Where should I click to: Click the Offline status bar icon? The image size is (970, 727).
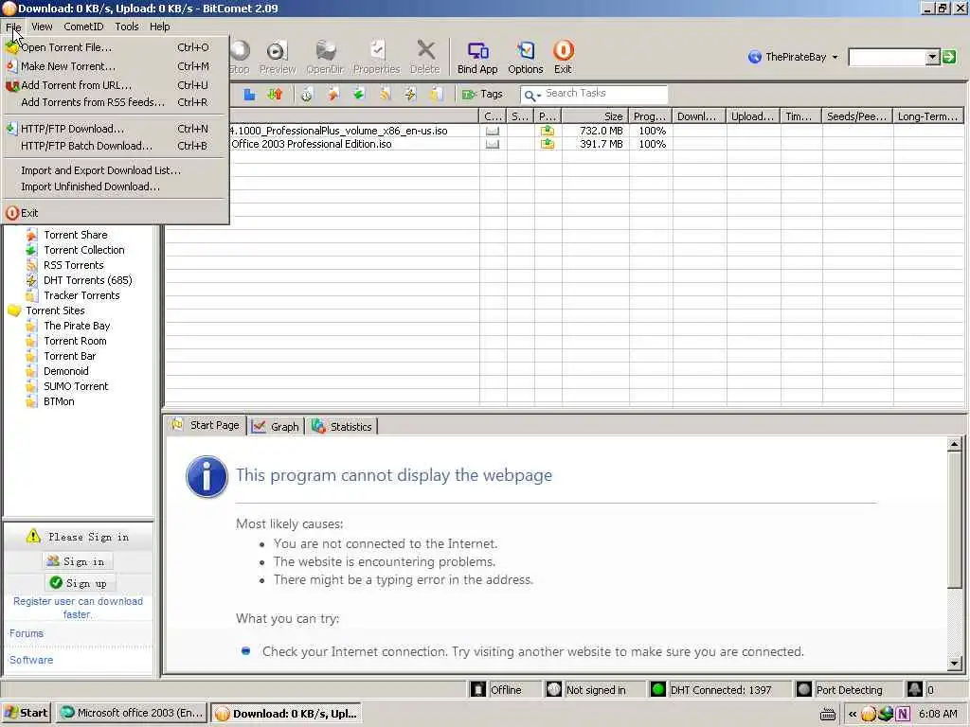pyautogui.click(x=478, y=689)
